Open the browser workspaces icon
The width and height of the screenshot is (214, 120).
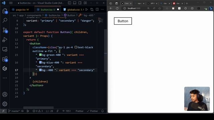tap(111, 3)
